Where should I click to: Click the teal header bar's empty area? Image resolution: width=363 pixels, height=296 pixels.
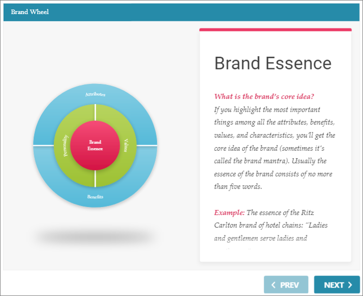pyautogui.click(x=201, y=12)
